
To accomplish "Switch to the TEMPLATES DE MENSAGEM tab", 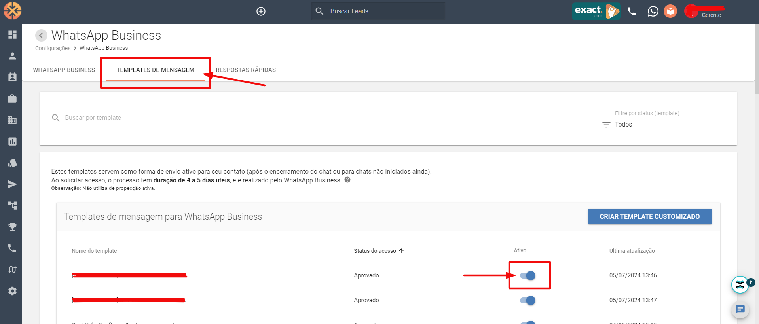I will coord(156,70).
